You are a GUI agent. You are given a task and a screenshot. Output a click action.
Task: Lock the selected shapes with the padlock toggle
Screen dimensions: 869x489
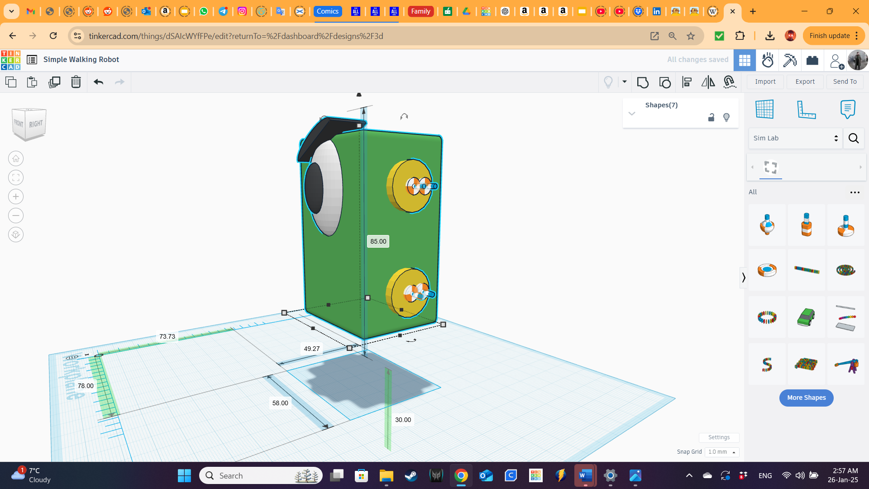(711, 117)
